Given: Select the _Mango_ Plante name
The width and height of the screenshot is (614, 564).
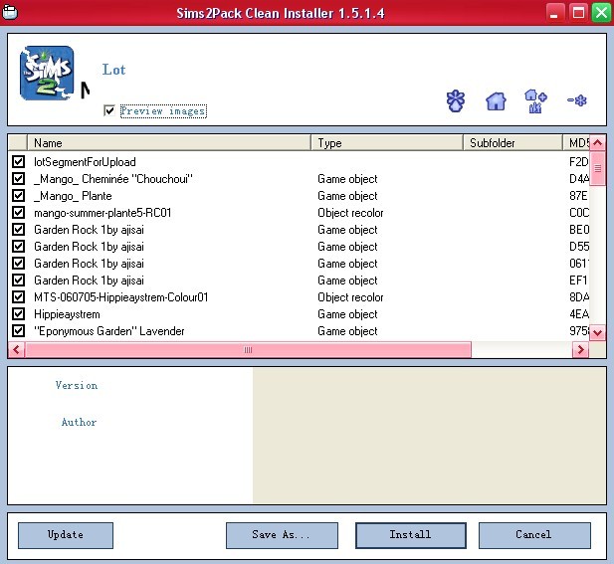Looking at the screenshot, I should pos(73,196).
